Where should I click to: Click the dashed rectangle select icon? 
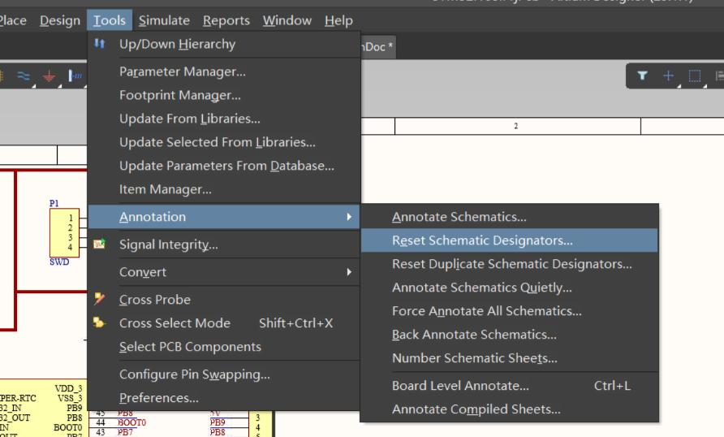coord(695,76)
